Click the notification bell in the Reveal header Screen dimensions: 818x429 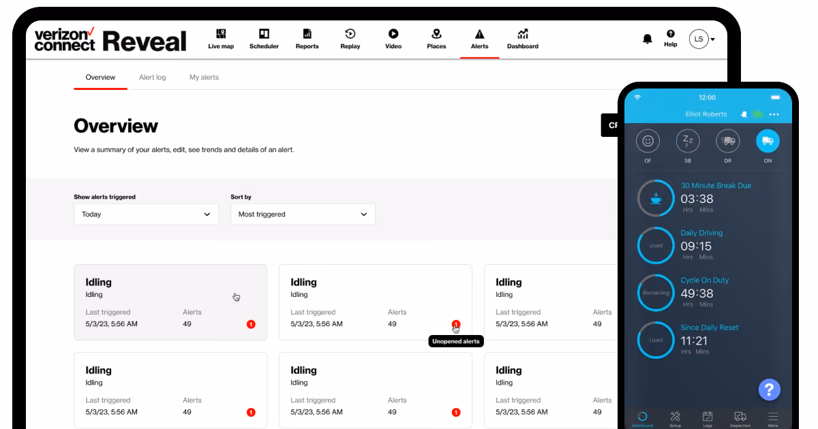pos(648,39)
